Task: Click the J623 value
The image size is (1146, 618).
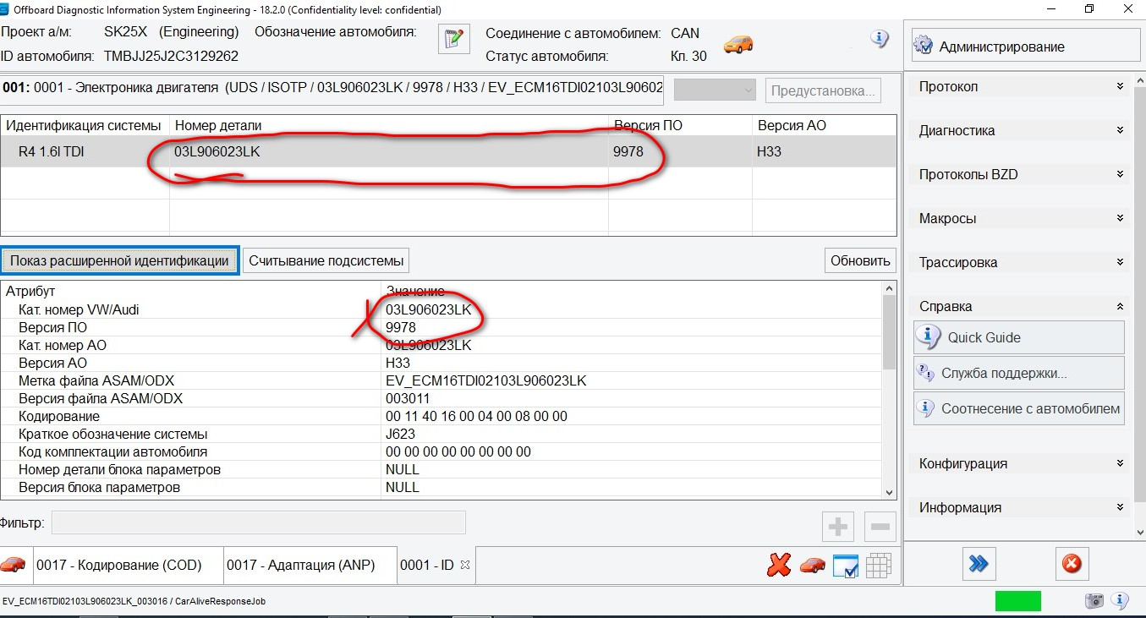Action: pos(400,434)
